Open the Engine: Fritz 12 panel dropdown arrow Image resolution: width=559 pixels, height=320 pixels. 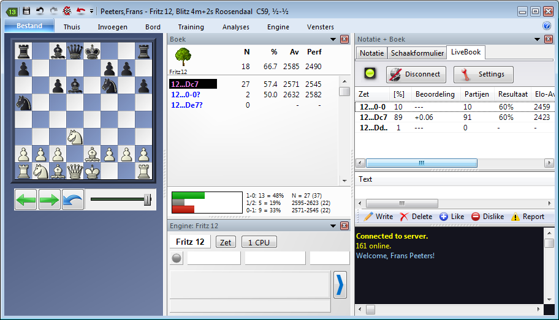pyautogui.click(x=333, y=226)
